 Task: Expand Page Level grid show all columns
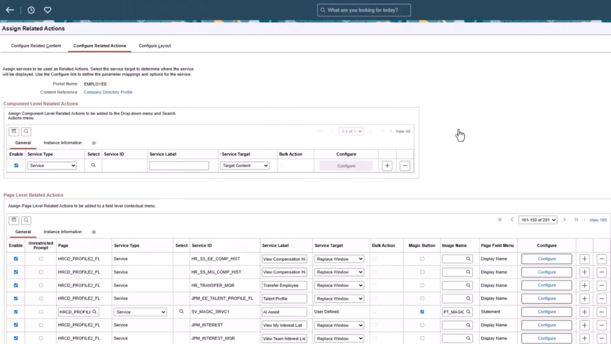94,232
